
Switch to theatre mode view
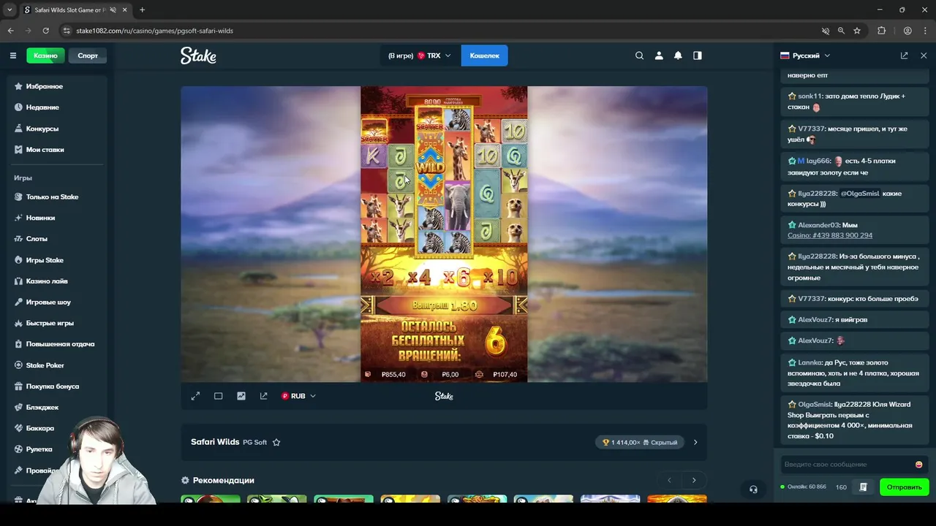(x=218, y=396)
